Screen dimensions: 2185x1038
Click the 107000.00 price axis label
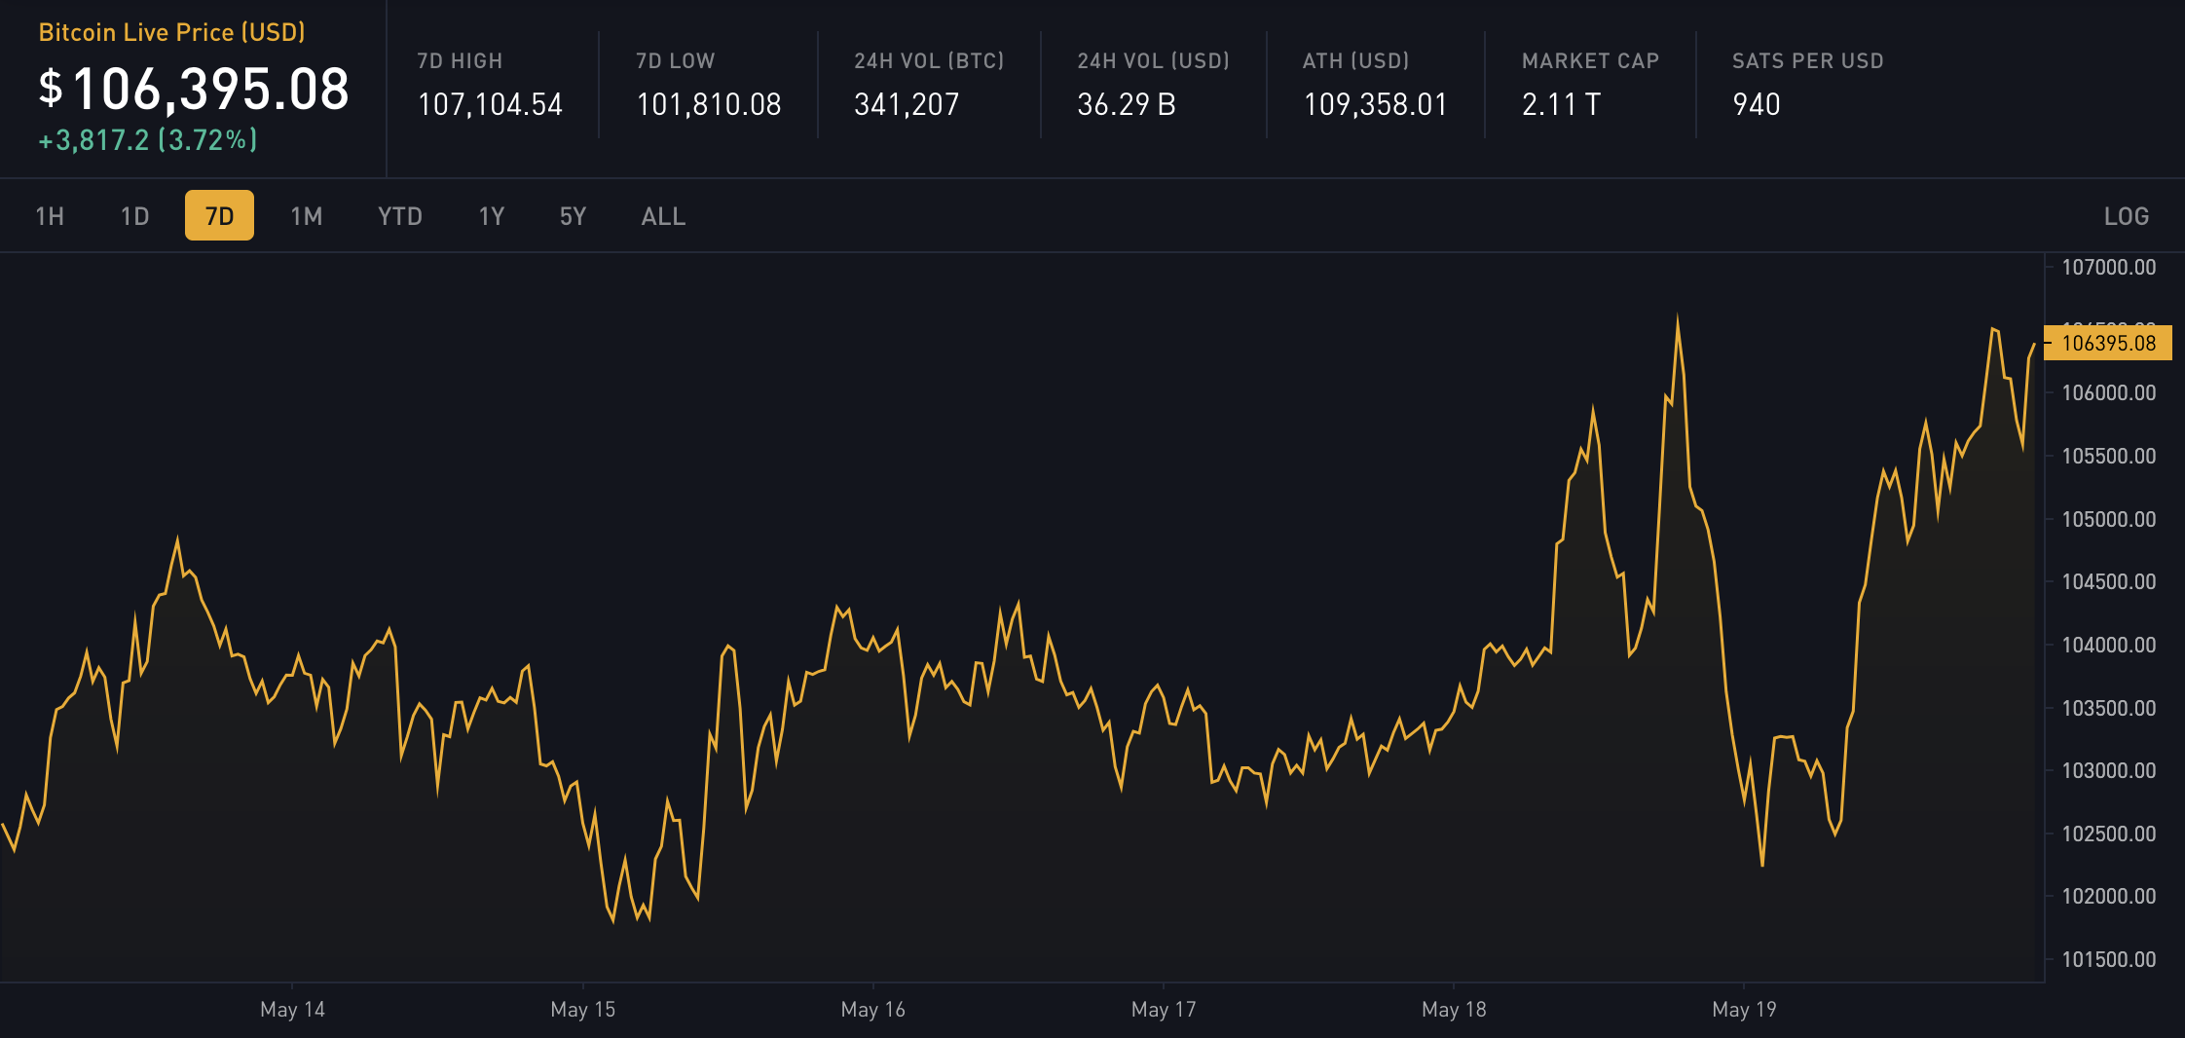pyautogui.click(x=2109, y=267)
